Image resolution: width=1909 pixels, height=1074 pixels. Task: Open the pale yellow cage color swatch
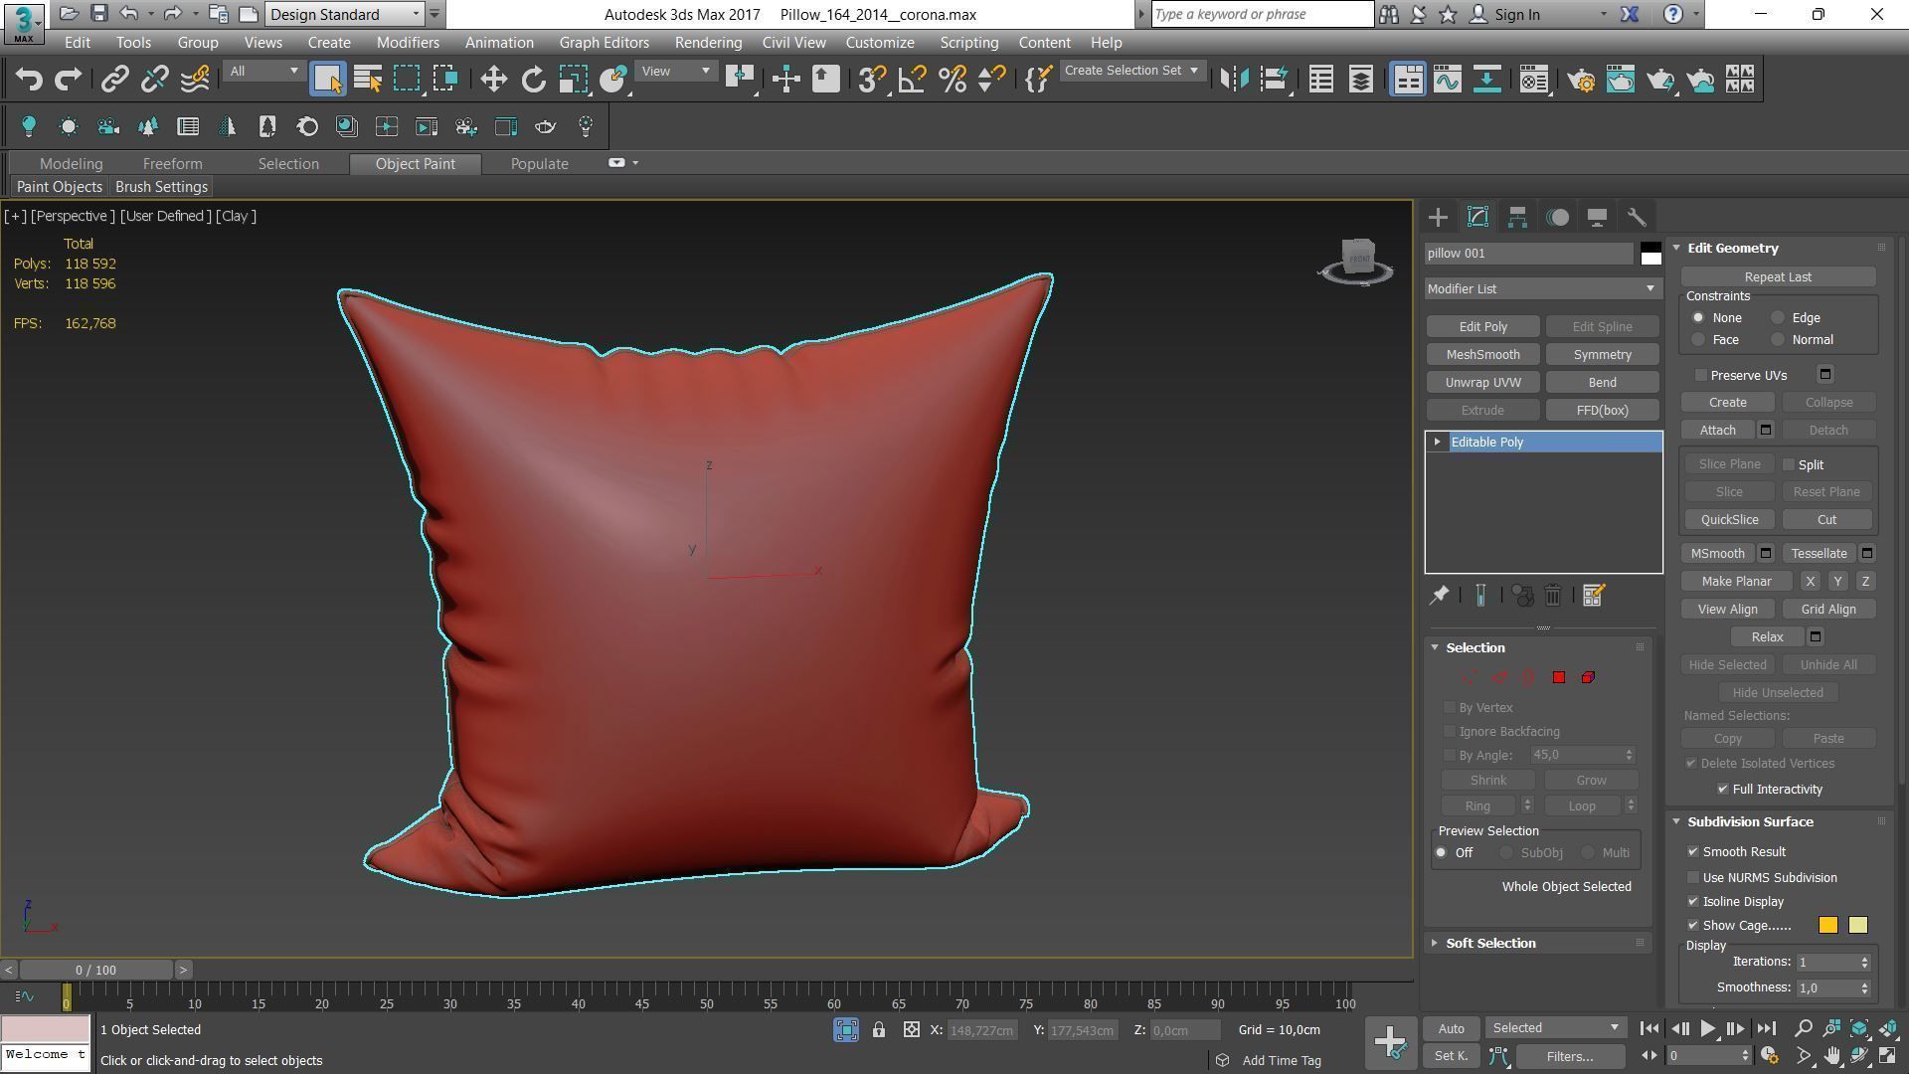1857,926
